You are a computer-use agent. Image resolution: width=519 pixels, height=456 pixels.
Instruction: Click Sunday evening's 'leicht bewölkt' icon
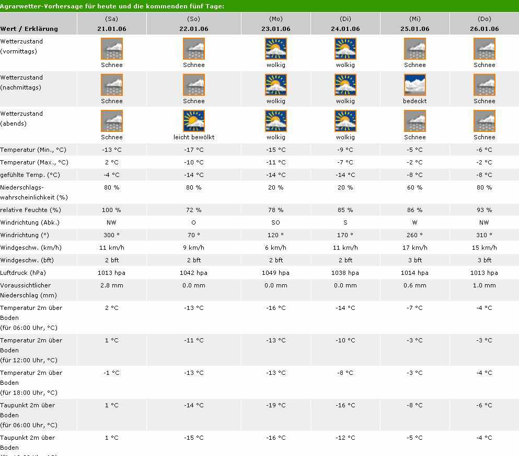193,121
